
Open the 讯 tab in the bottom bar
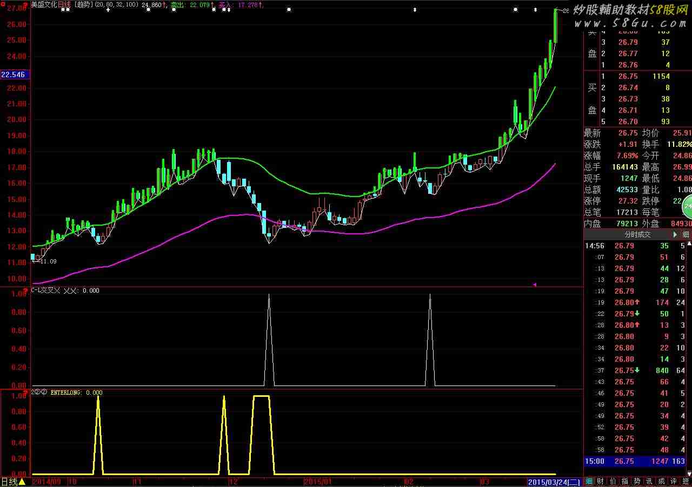click(x=649, y=481)
